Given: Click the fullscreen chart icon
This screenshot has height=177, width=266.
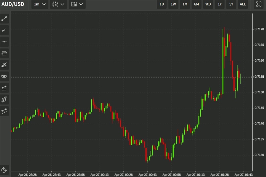Looking at the screenshot, I should click(x=259, y=4).
